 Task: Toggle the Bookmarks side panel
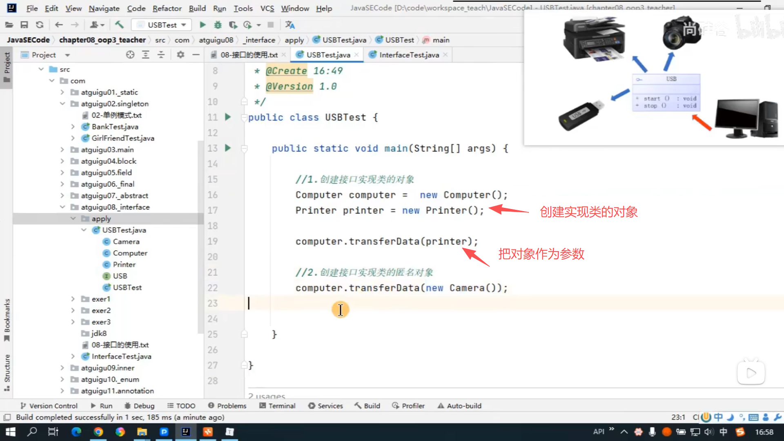(x=7, y=319)
